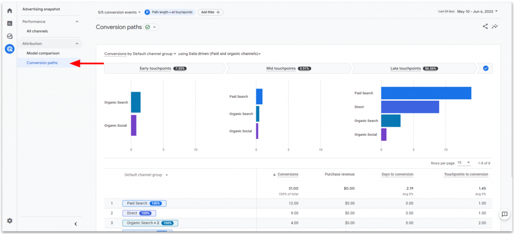Click the Add filter button
The height and width of the screenshot is (234, 514).
click(x=210, y=12)
